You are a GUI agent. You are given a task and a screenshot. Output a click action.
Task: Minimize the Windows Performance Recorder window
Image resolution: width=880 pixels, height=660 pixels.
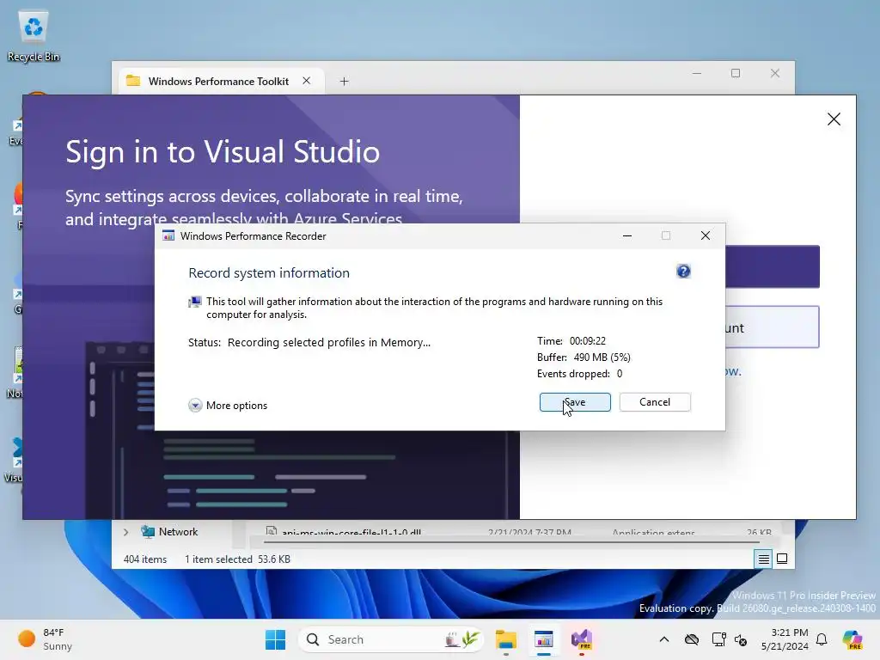coord(626,235)
